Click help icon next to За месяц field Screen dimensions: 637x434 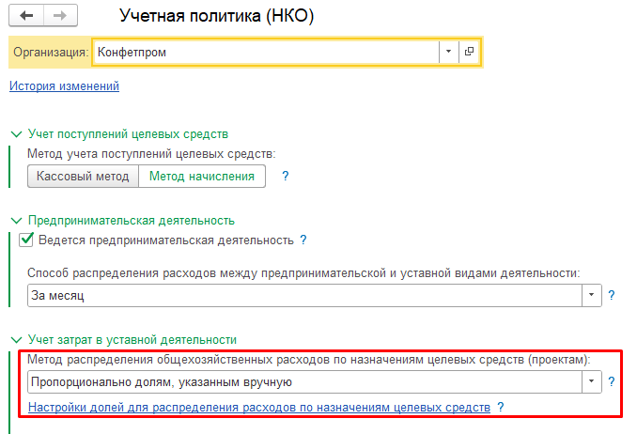pyautogui.click(x=612, y=295)
